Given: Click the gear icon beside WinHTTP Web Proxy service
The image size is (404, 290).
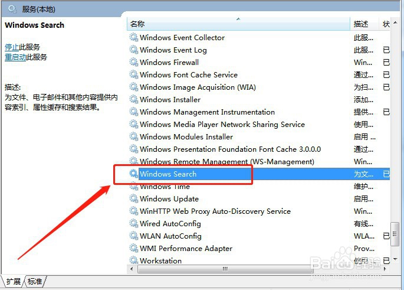Looking at the screenshot, I should (133, 211).
